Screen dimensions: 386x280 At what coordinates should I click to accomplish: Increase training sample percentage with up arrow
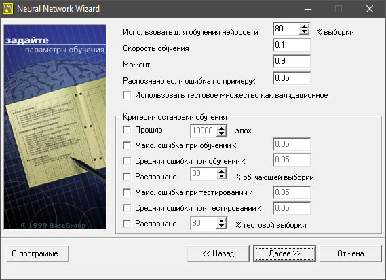click(x=305, y=27)
